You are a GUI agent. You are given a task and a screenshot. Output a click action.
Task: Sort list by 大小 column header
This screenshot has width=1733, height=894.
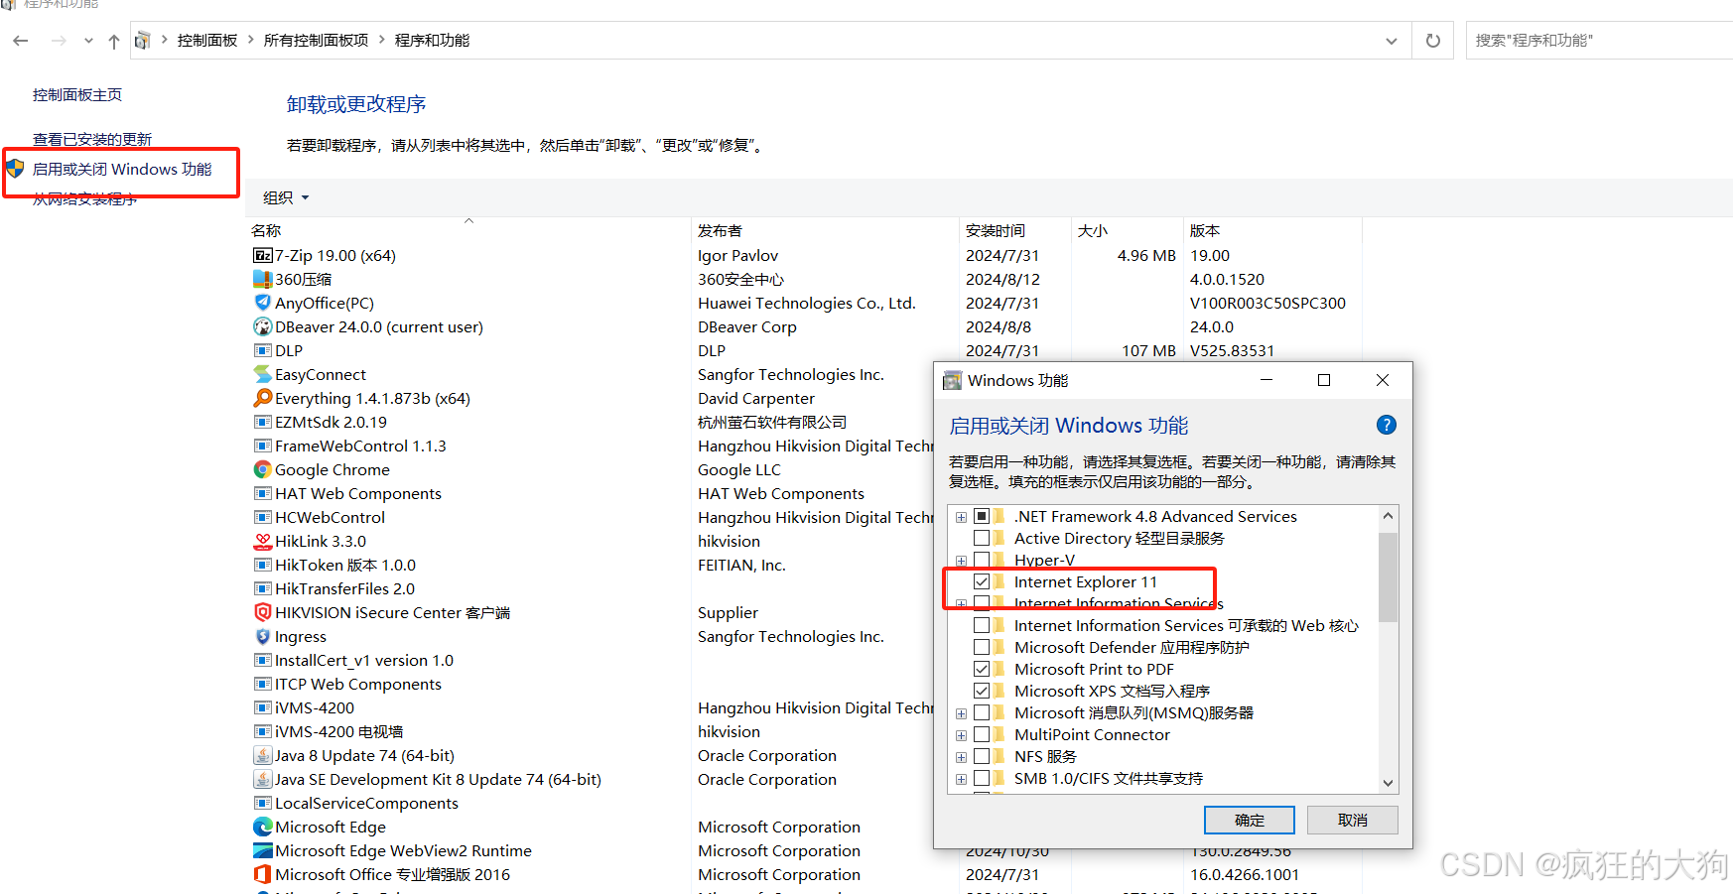pos(1128,230)
